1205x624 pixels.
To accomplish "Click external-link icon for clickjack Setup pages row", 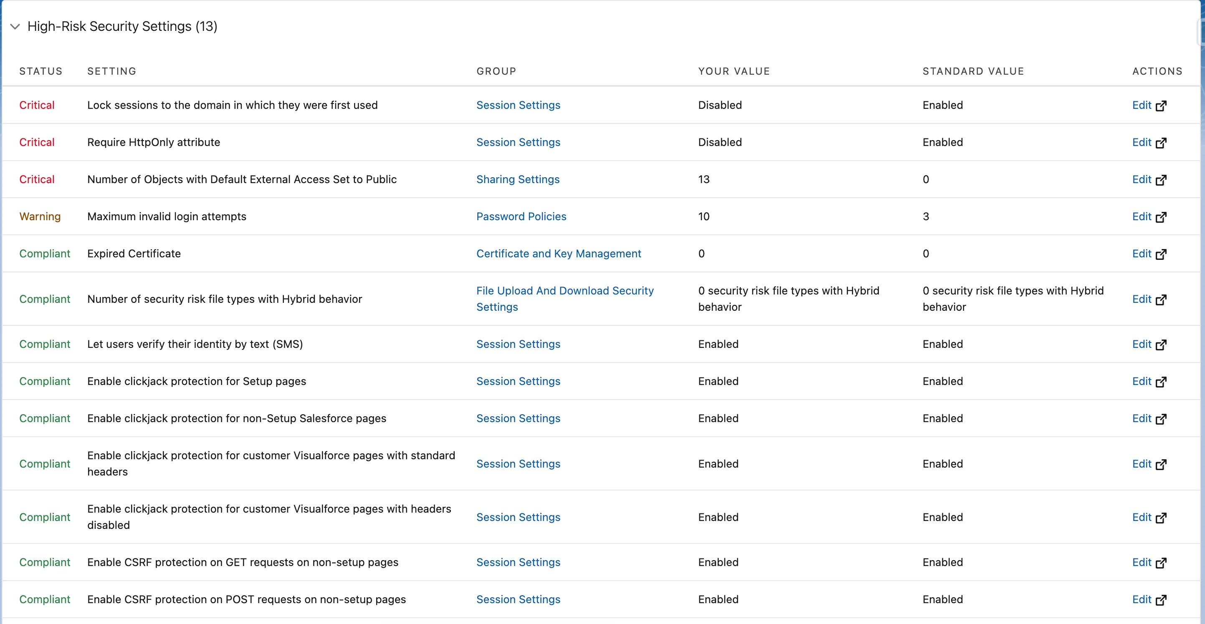I will (x=1161, y=382).
